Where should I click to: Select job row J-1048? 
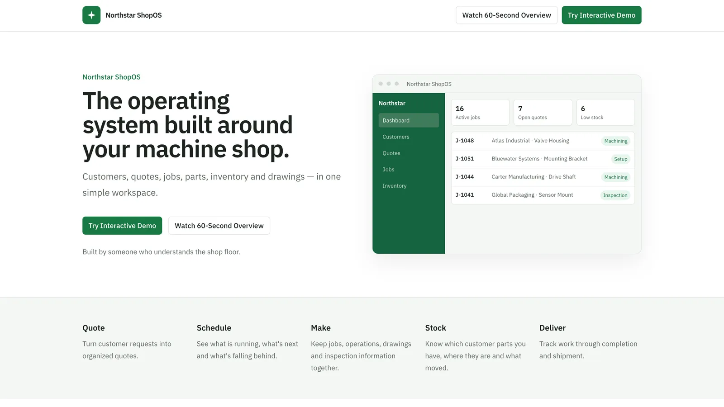[x=543, y=141]
